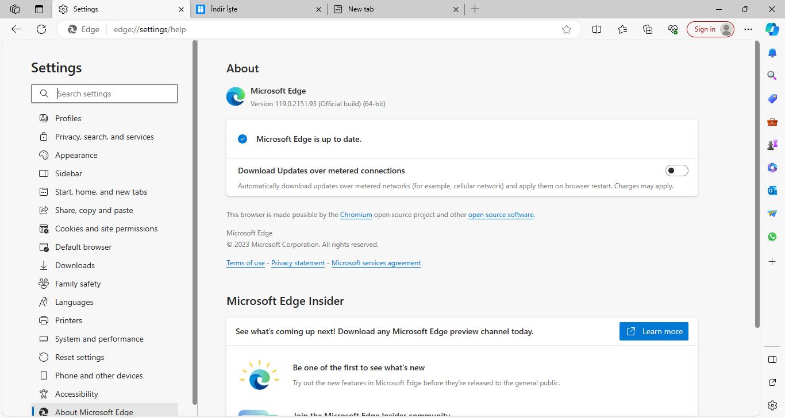Open Privacy, search, and services settings
Image resolution: width=785 pixels, height=418 pixels.
click(105, 137)
